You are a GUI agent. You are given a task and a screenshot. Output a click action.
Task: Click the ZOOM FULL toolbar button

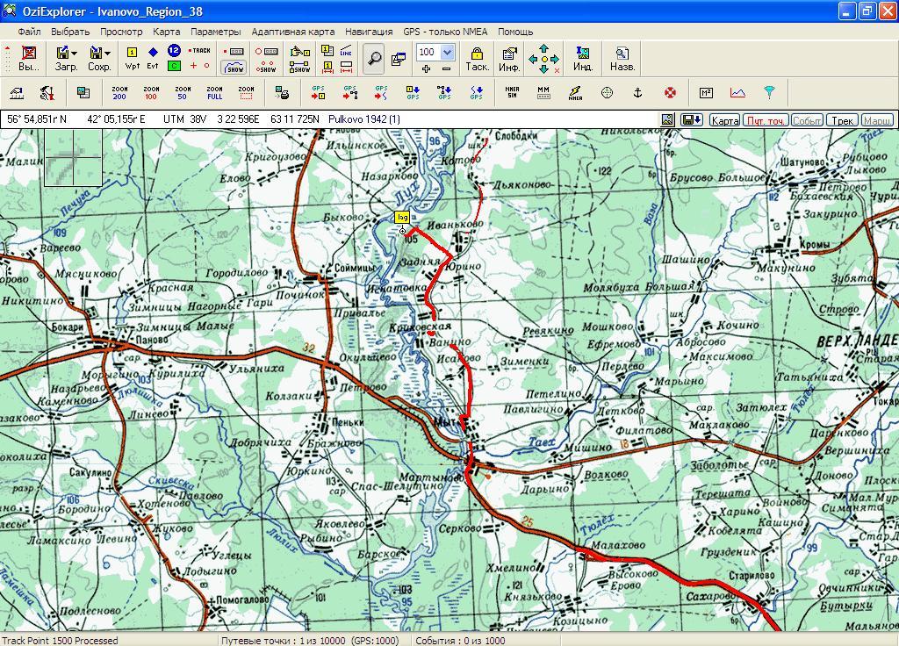click(x=214, y=92)
